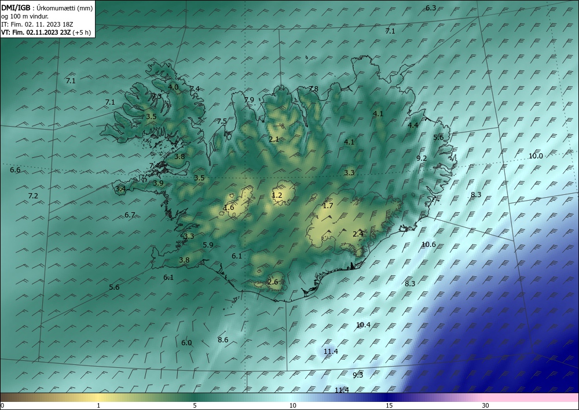Click the glacier value '1.2'

[277, 195]
